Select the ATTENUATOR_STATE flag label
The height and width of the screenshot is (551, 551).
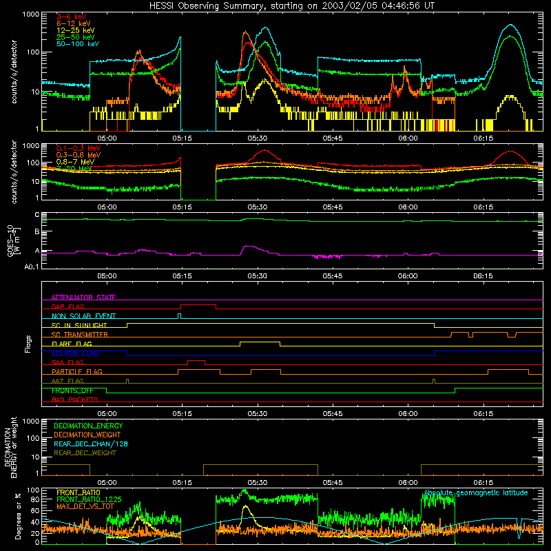[83, 298]
